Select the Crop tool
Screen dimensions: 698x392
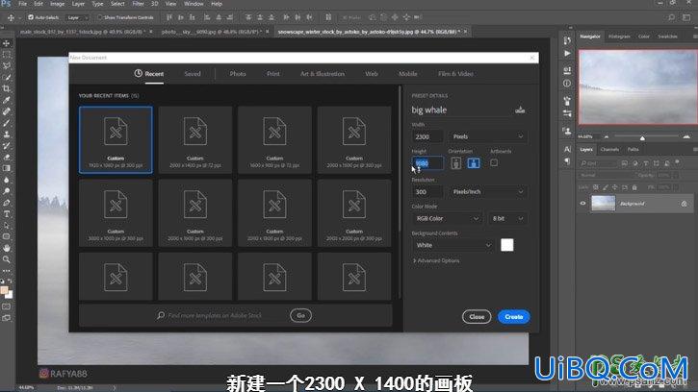click(7, 88)
